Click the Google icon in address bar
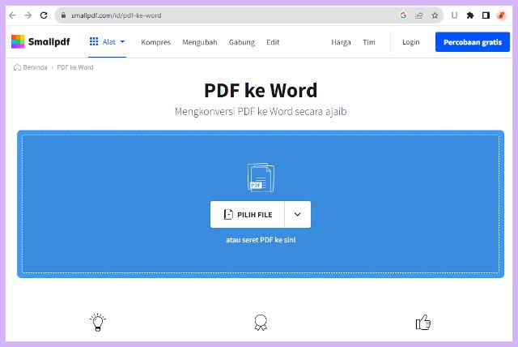Screen dimensions: 518x347 [403, 15]
